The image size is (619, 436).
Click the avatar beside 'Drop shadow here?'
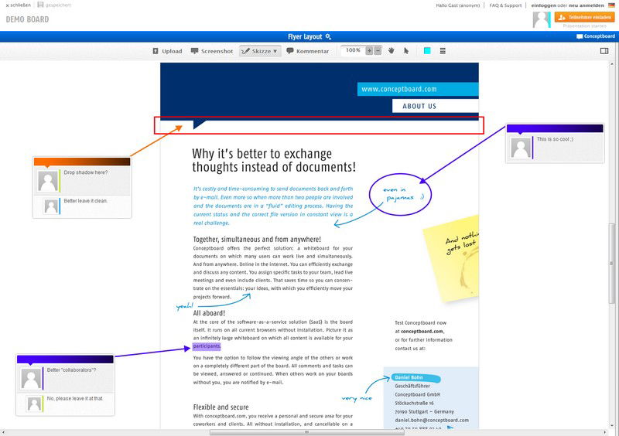click(48, 181)
